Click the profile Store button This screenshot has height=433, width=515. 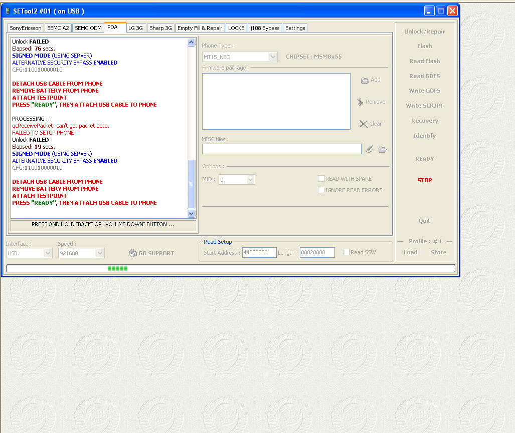438,252
